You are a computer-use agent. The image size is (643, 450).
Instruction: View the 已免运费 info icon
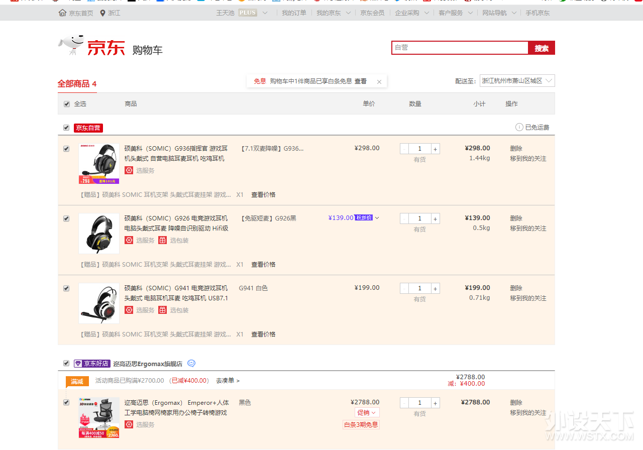519,127
